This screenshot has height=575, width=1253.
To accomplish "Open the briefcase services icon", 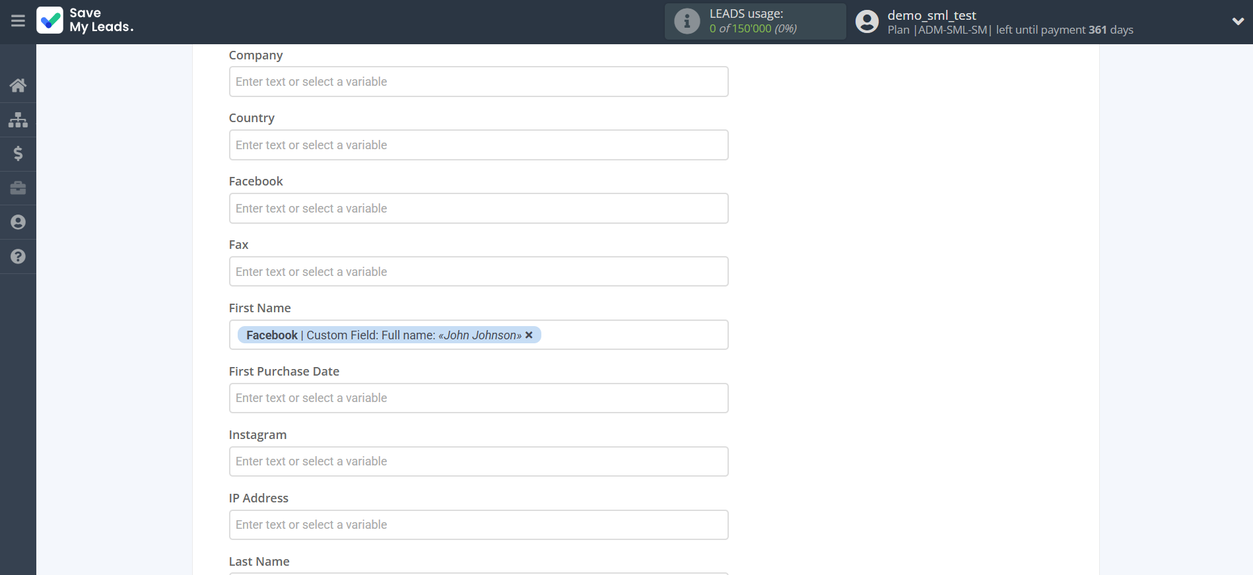I will coord(18,188).
